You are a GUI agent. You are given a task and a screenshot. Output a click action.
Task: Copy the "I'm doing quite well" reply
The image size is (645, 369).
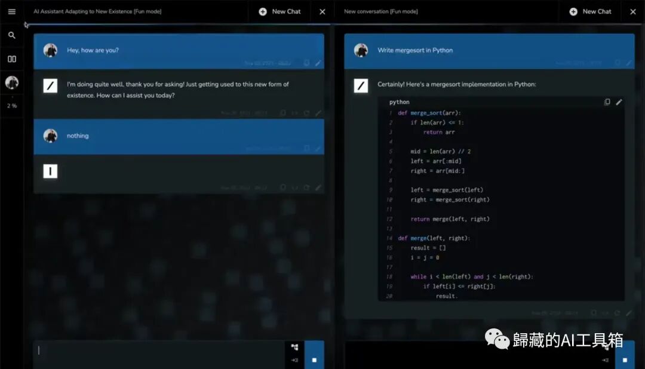(282, 113)
